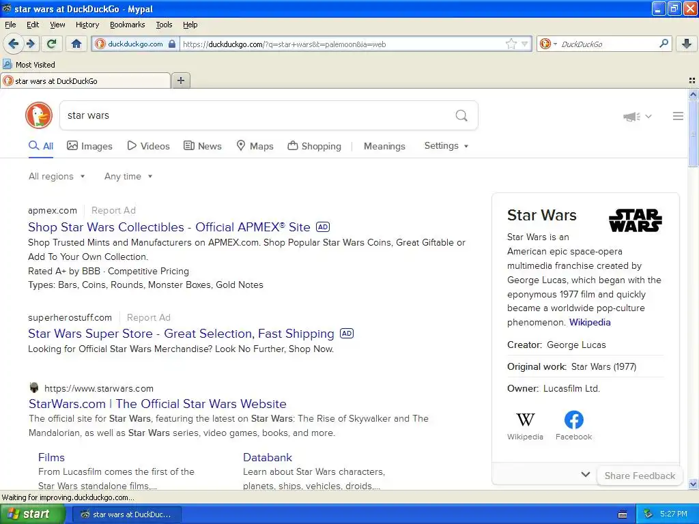699x524 pixels.
Task: Click the search magnifier in DuckDuckGo box
Action: coord(461,116)
